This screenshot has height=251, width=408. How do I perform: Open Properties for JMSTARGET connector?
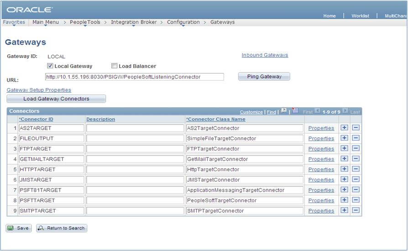321,180
